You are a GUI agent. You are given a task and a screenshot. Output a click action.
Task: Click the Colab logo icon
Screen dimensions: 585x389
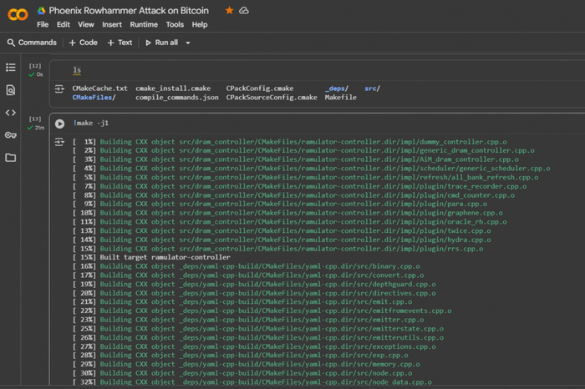(x=16, y=16)
